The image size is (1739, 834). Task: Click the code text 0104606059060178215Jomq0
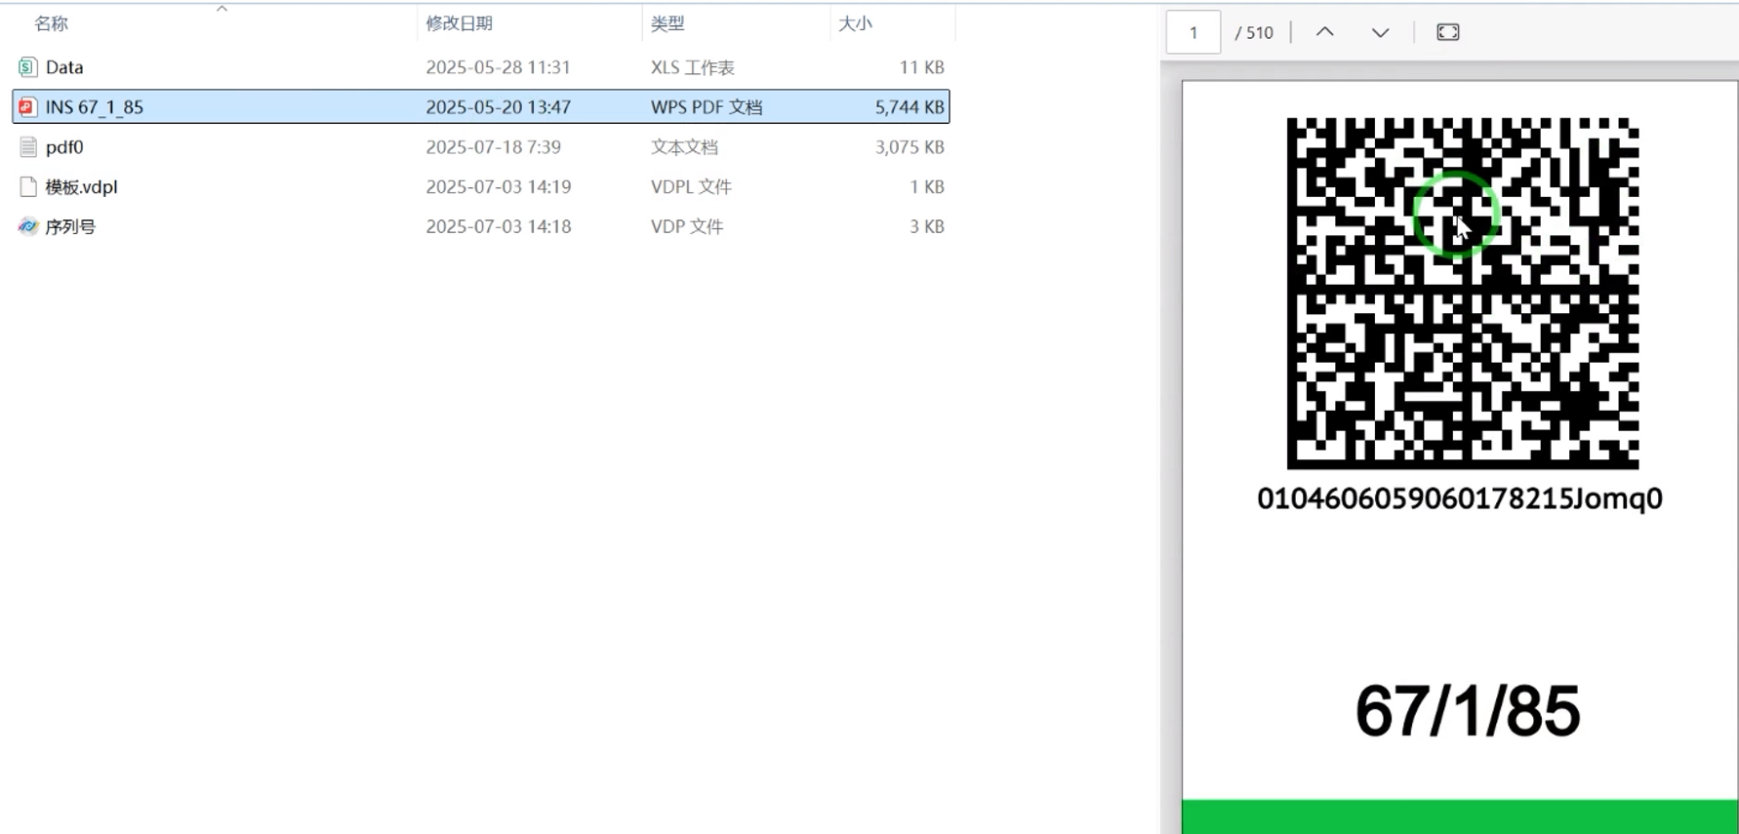[x=1460, y=498]
